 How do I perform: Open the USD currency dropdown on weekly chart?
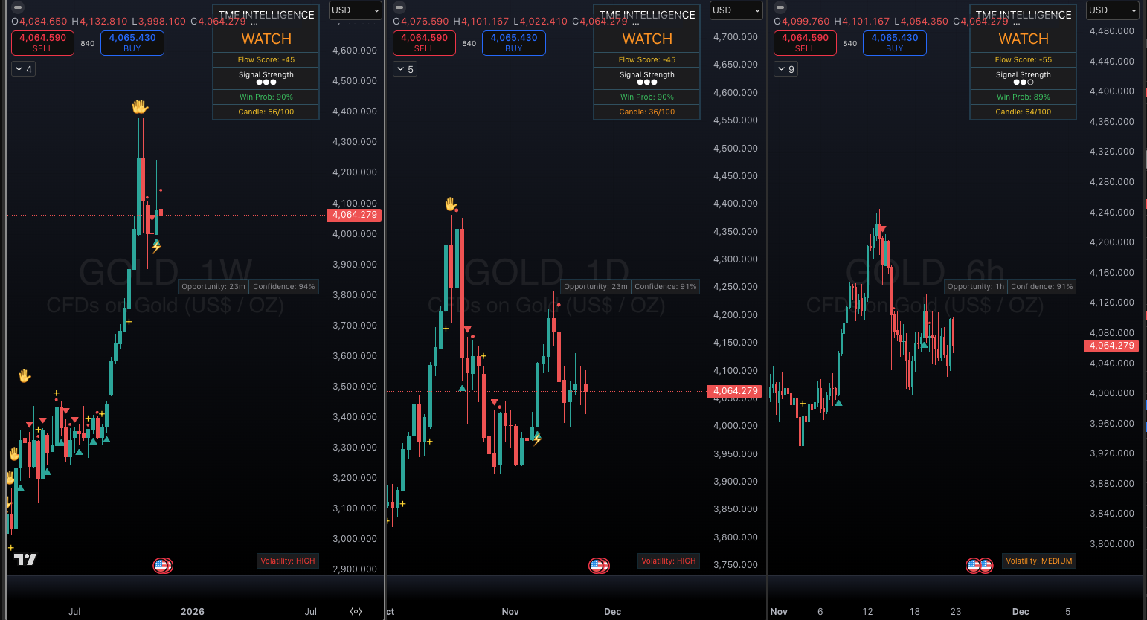coord(355,10)
